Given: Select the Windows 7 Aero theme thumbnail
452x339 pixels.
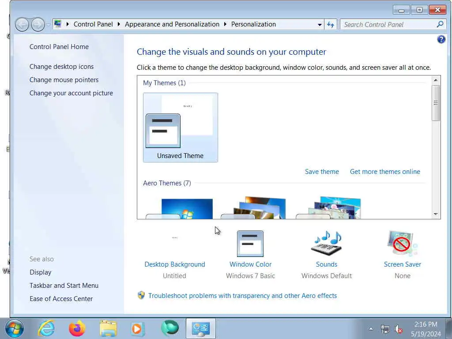Looking at the screenshot, I should coord(179,208).
